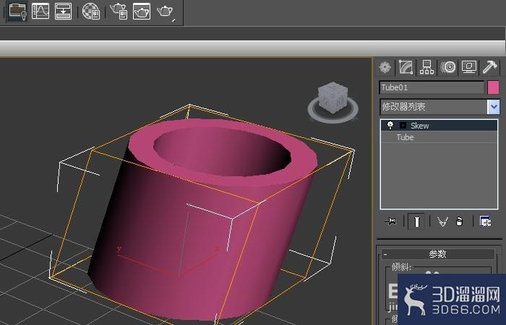
Task: Click the ViewCube in viewport
Action: (333, 97)
